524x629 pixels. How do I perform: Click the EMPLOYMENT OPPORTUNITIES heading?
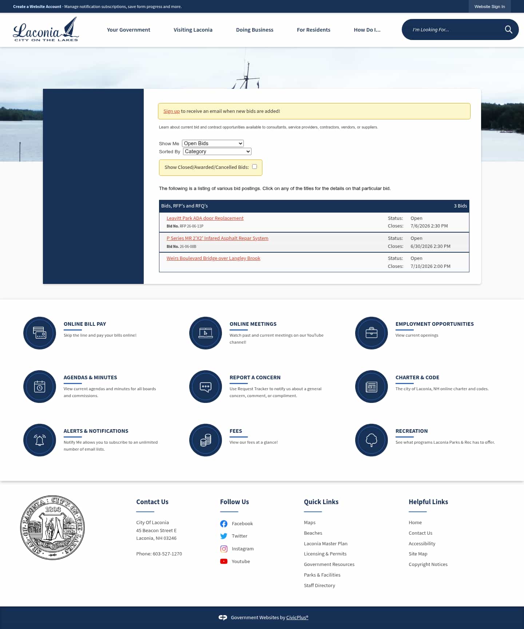(434, 324)
